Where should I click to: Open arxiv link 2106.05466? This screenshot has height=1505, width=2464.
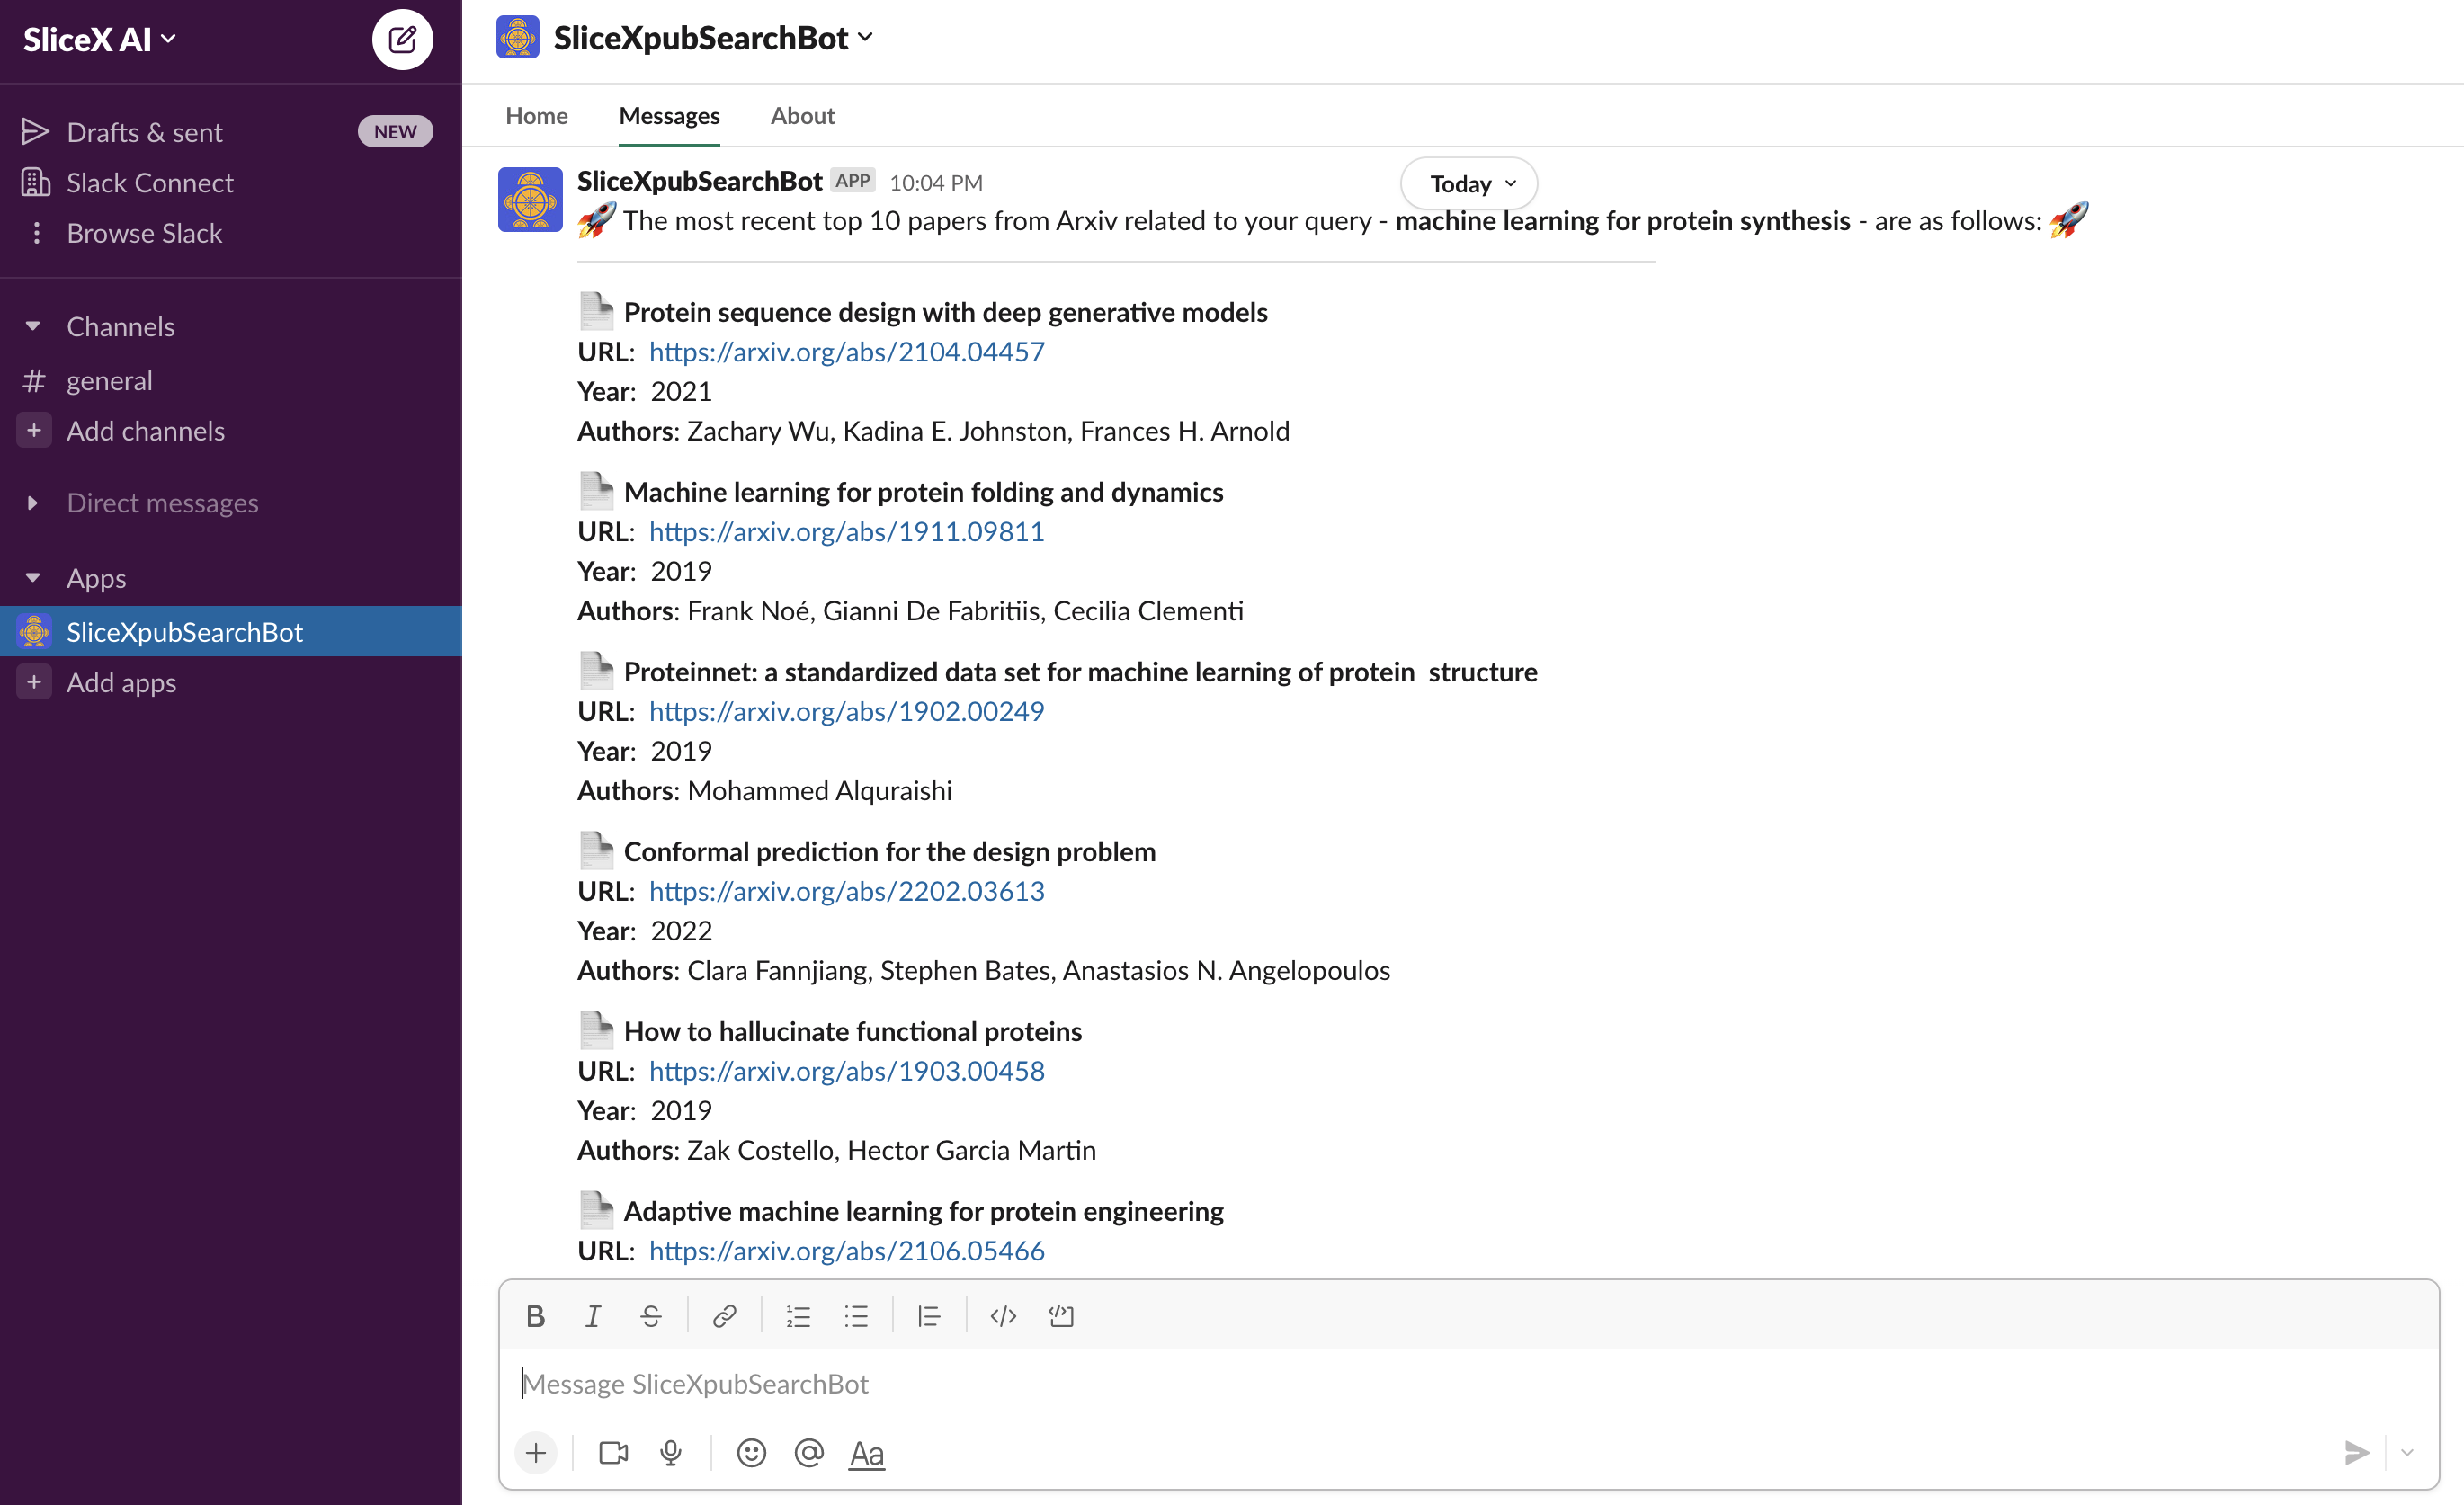847,1251
